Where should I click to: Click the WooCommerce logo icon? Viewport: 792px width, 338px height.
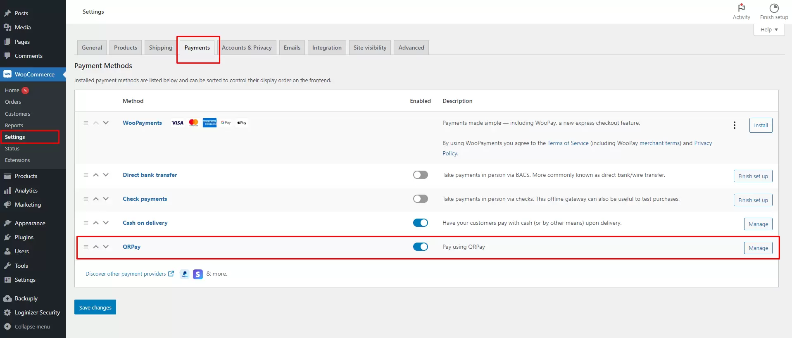point(7,74)
